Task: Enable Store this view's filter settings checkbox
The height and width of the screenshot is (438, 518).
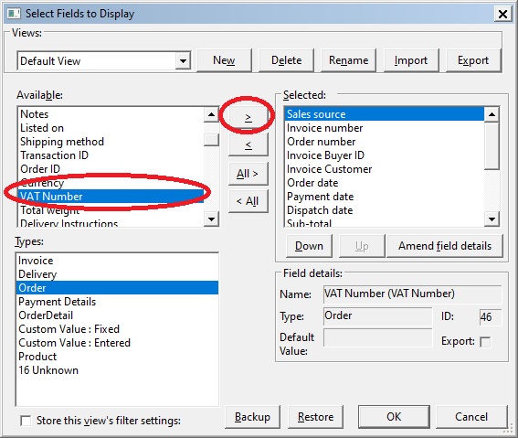Action: point(26,421)
